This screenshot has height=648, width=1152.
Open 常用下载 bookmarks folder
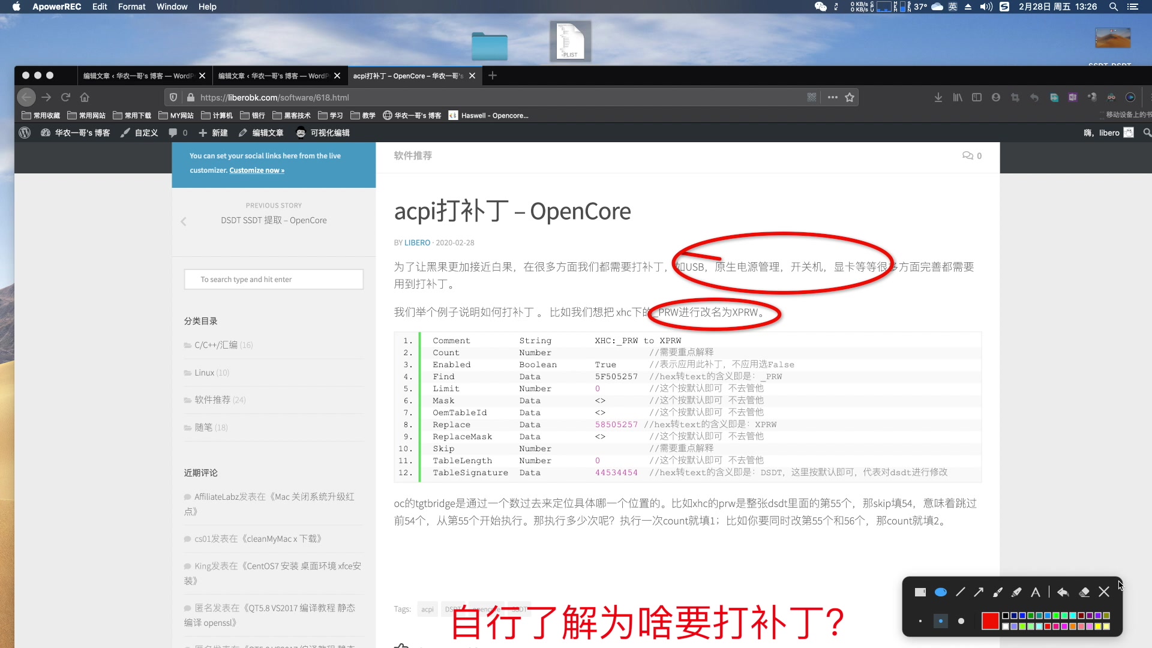(x=132, y=115)
